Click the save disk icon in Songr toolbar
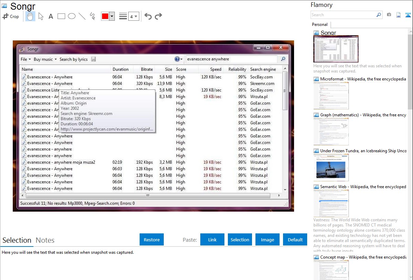This screenshot has height=280, width=413. coord(93,59)
